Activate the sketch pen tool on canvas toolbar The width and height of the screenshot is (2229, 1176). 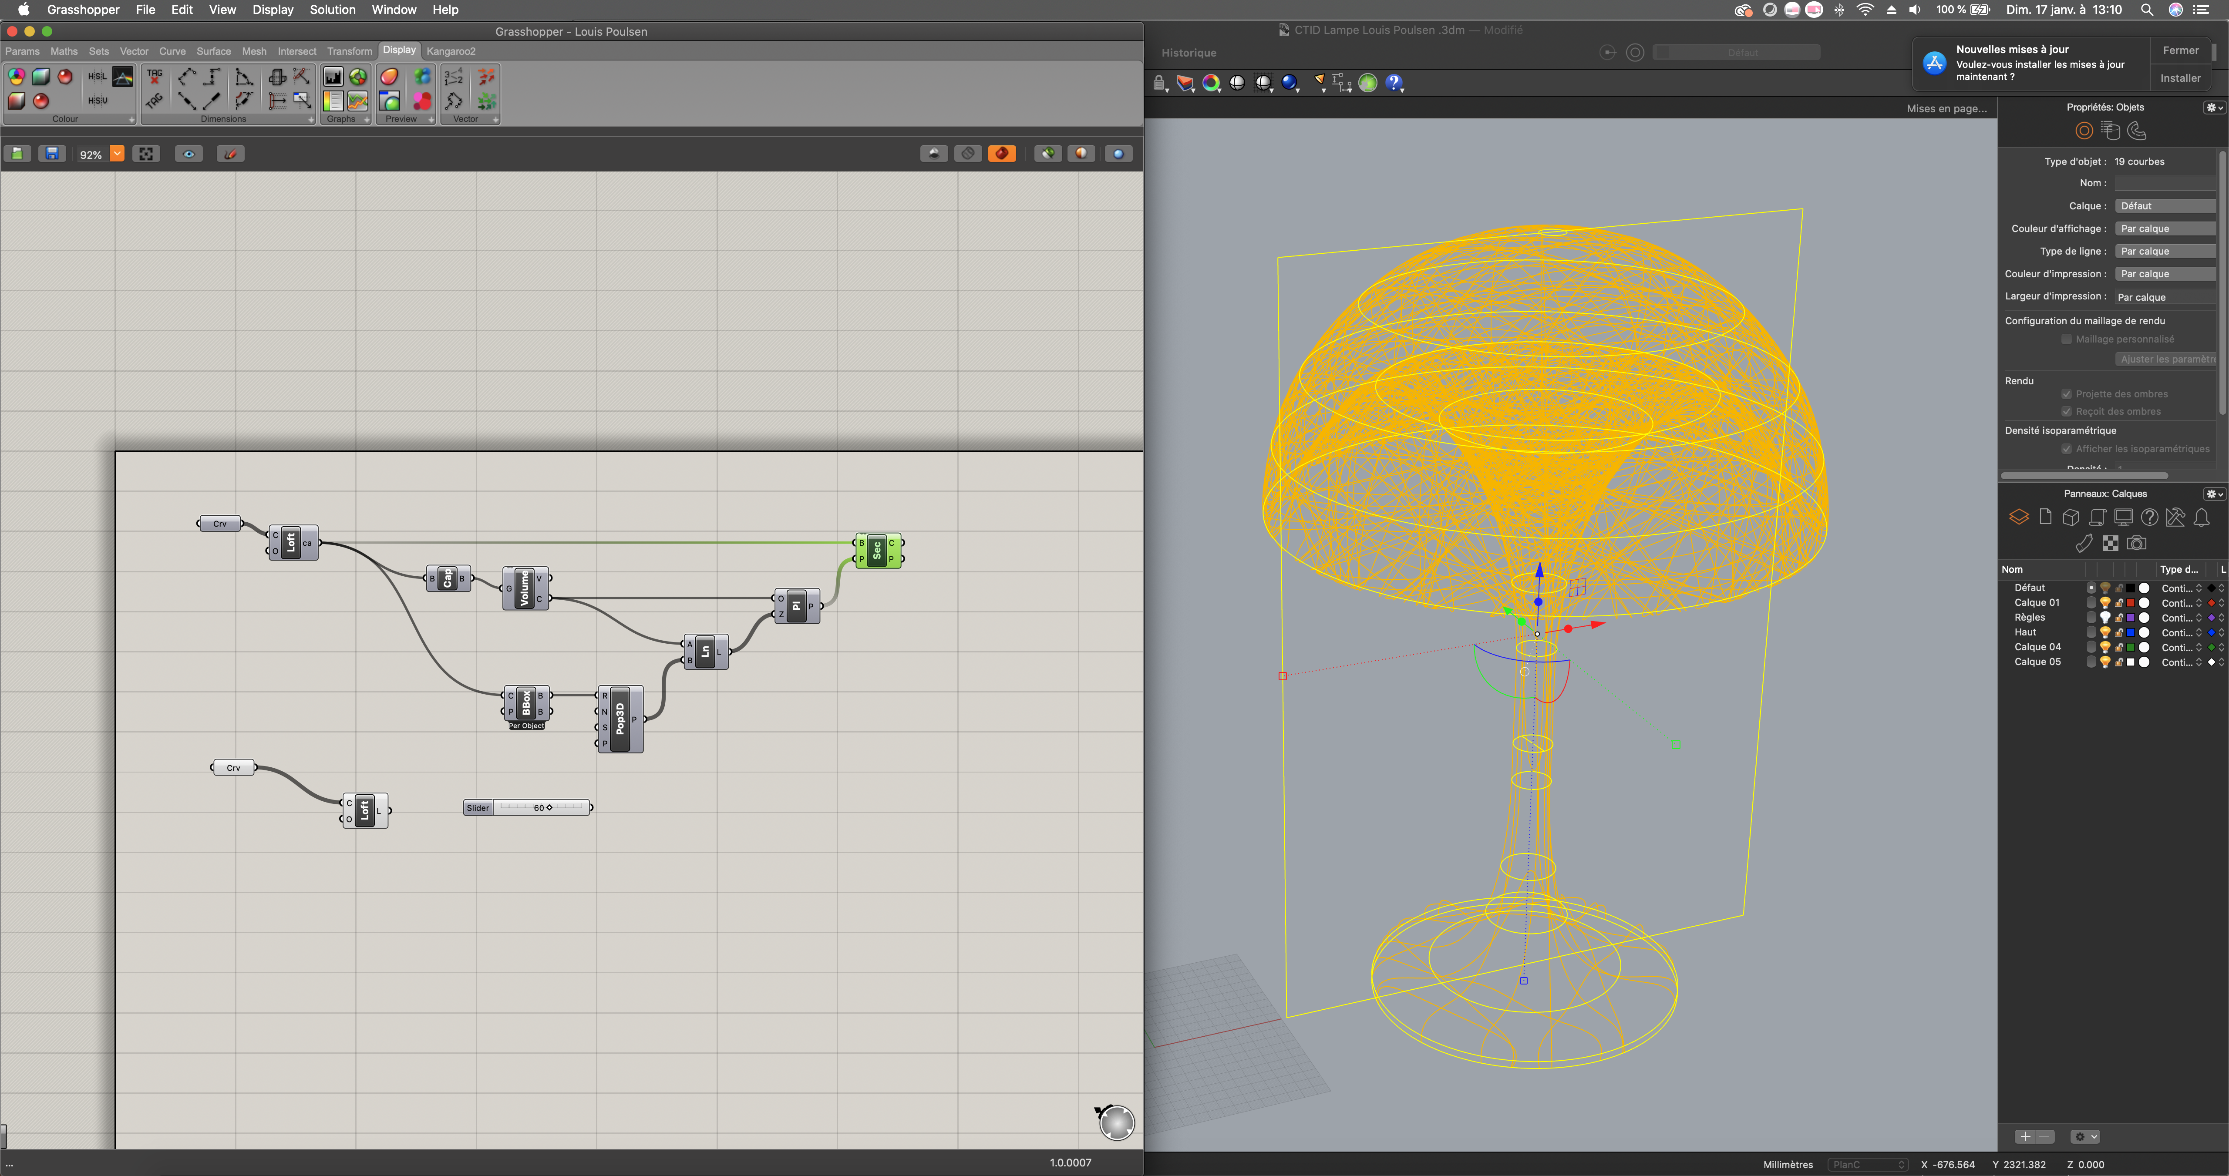click(x=230, y=154)
